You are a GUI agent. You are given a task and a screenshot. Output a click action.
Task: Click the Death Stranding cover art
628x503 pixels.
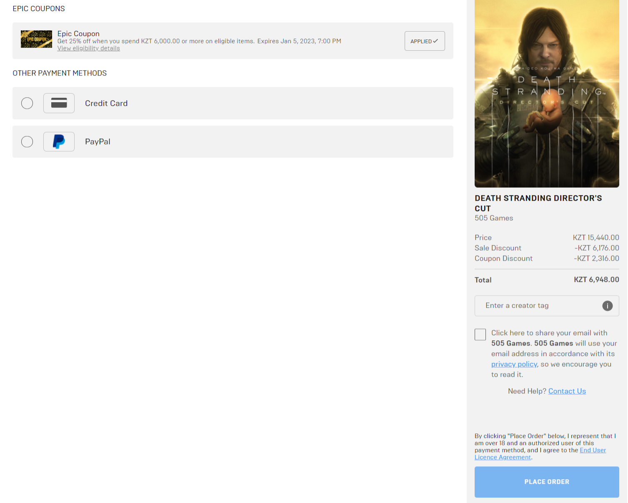pos(547,94)
